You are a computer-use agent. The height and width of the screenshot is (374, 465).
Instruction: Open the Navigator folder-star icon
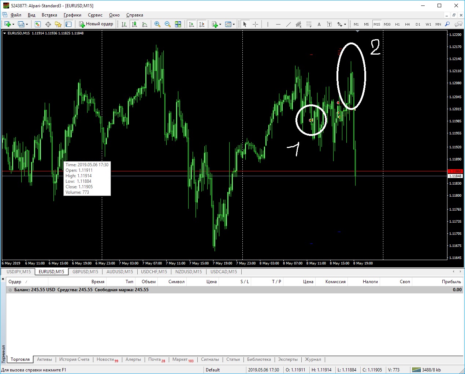pos(58,24)
